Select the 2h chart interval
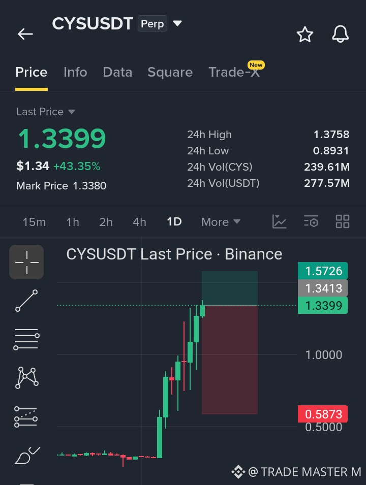The width and height of the screenshot is (366, 485). [x=106, y=222]
